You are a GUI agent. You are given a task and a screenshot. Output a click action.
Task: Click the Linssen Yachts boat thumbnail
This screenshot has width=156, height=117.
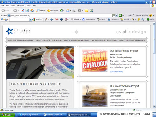(x=95, y=96)
